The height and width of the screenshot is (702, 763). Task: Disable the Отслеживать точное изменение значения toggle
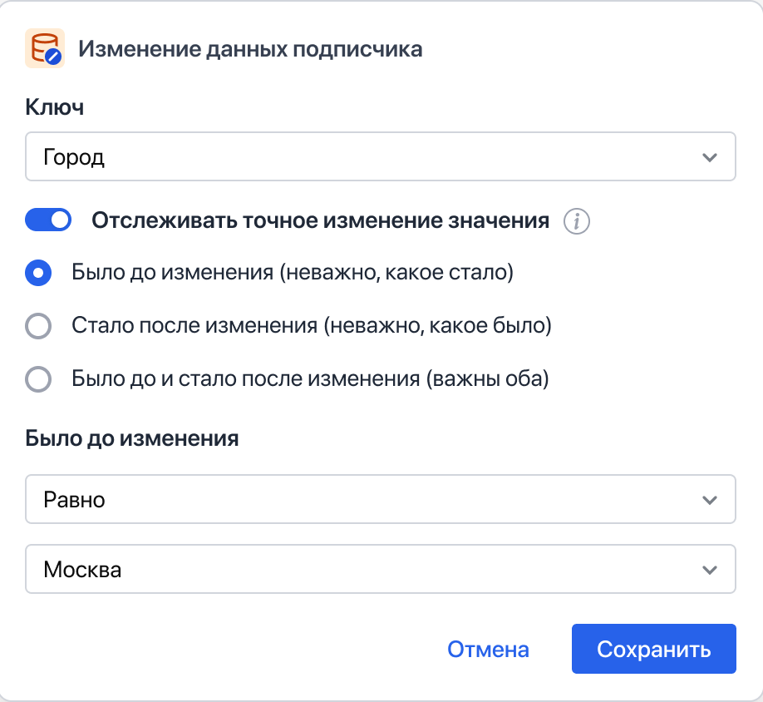point(47,220)
